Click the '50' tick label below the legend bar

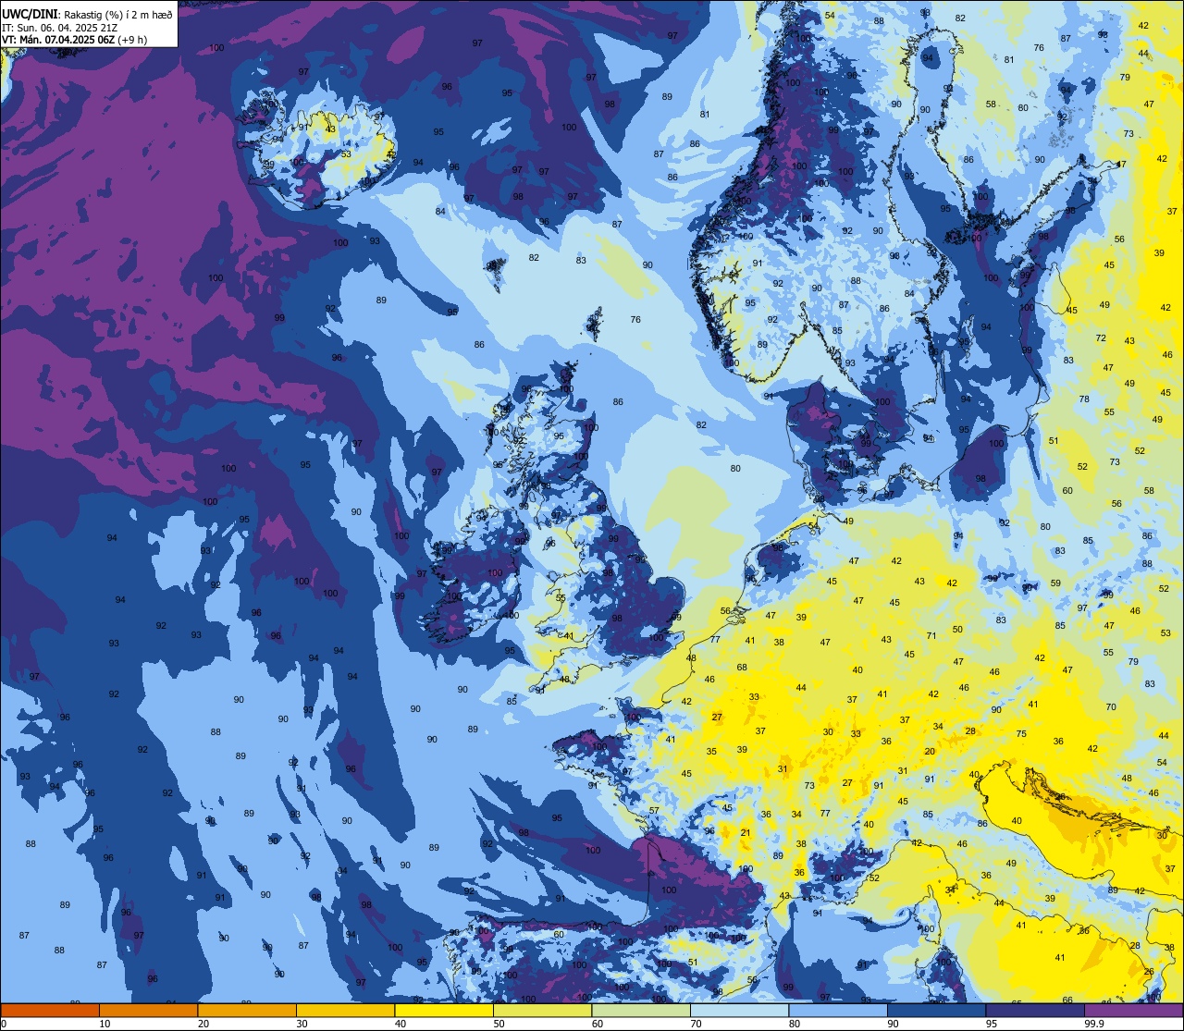click(x=499, y=1024)
